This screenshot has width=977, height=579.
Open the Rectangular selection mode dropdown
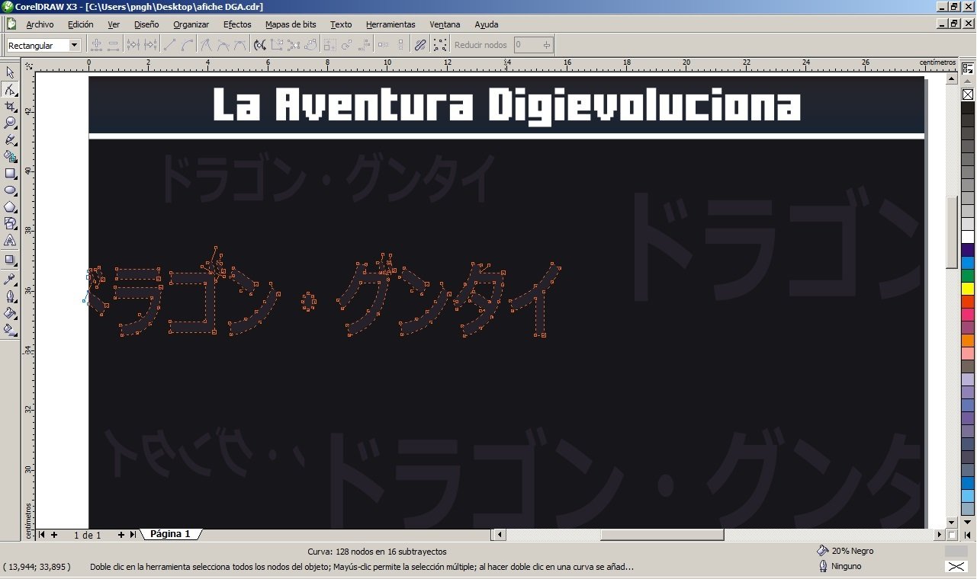[74, 45]
